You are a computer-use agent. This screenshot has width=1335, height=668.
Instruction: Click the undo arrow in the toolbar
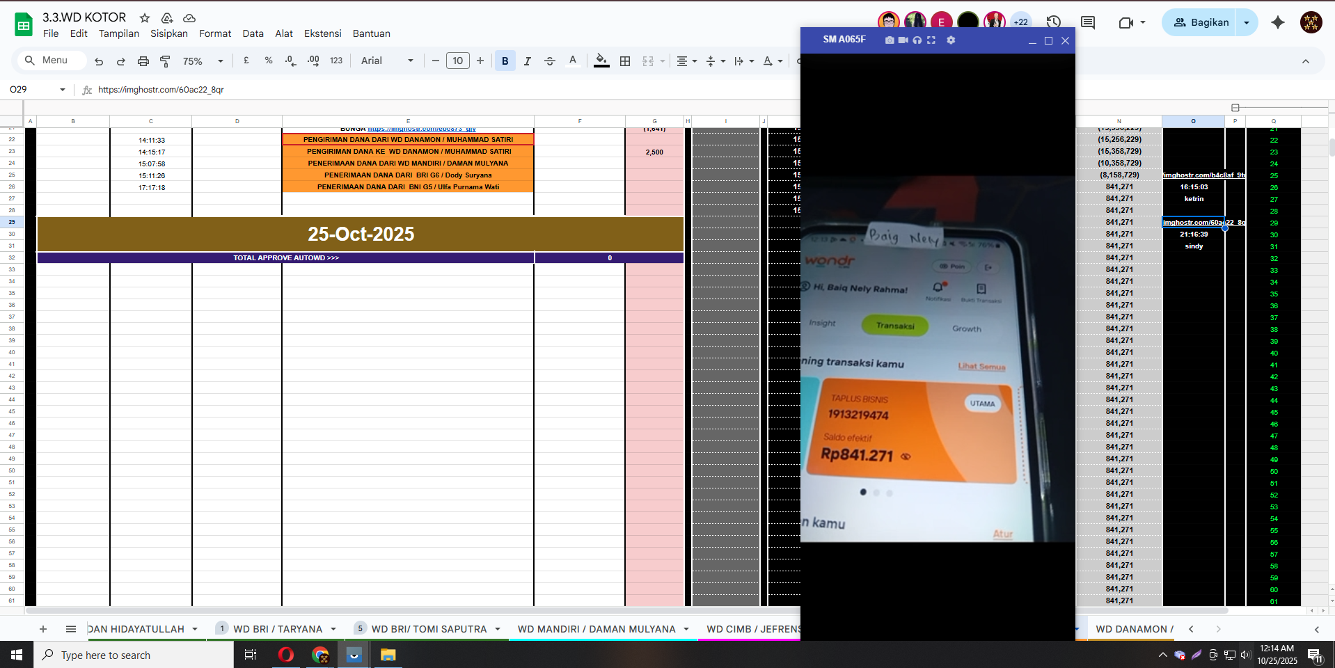[99, 61]
